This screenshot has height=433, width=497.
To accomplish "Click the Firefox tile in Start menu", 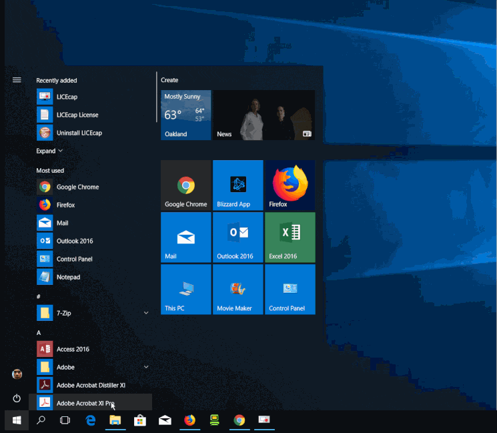I will click(x=290, y=185).
